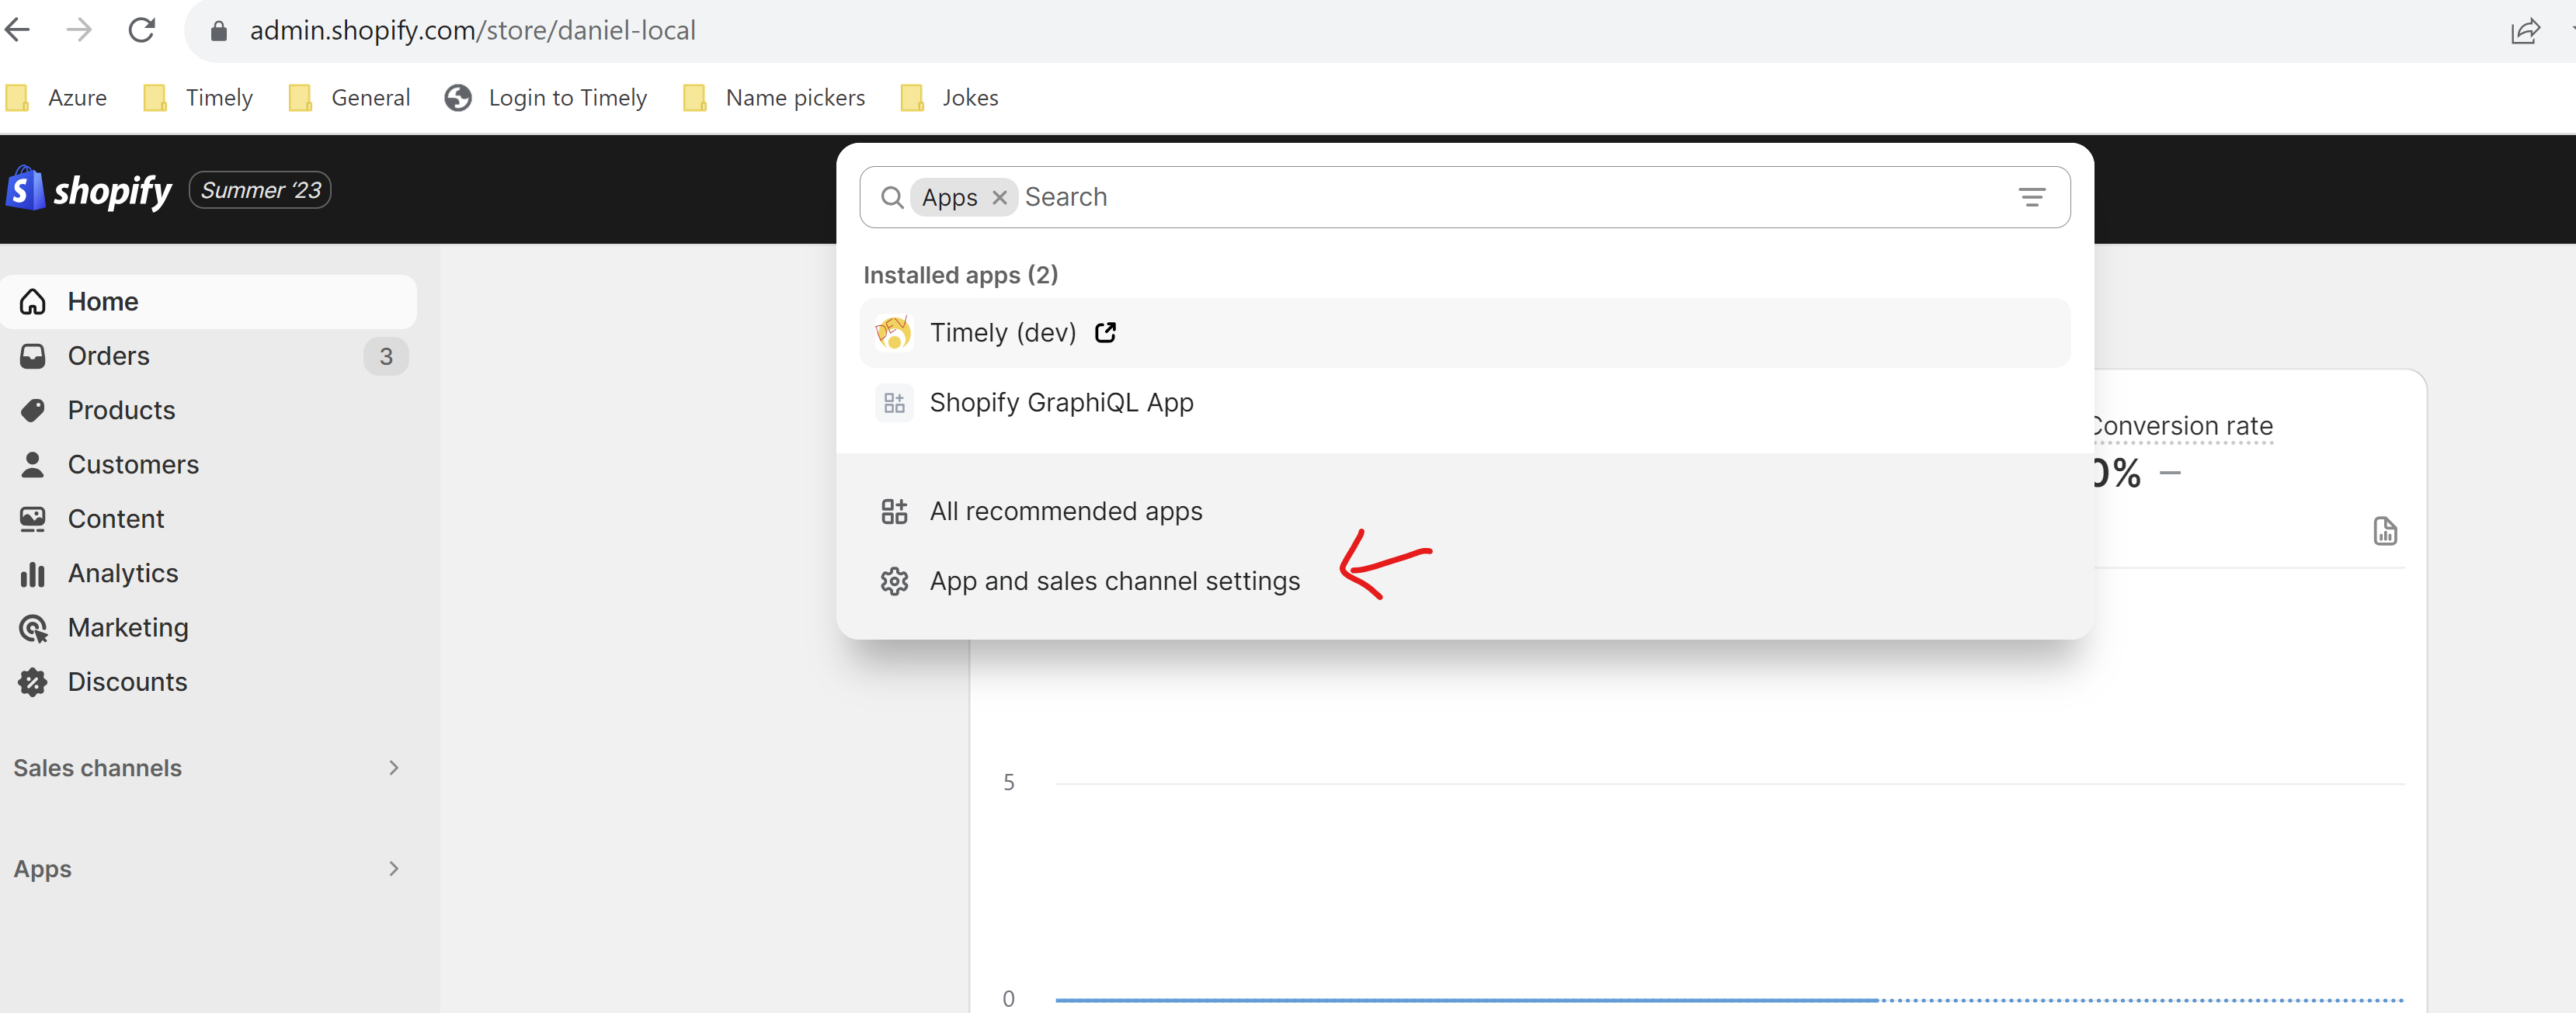Screen dimensions: 2576x1013
Task: Click the browser share icon
Action: [x=2525, y=31]
